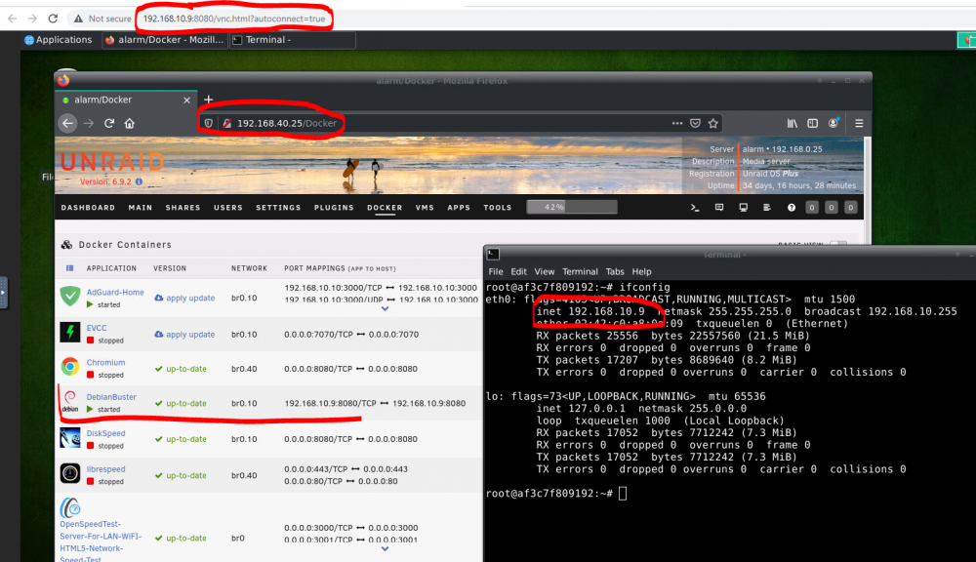Save page to Pocket icon
This screenshot has width=976, height=562.
[695, 123]
